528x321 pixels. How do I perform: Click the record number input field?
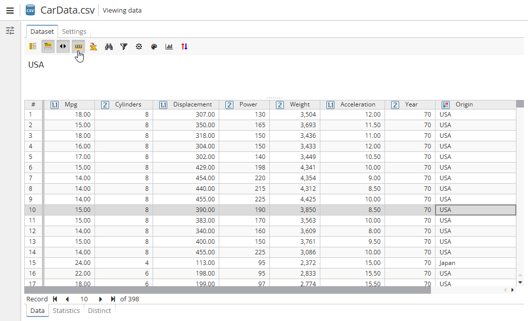coord(84,299)
